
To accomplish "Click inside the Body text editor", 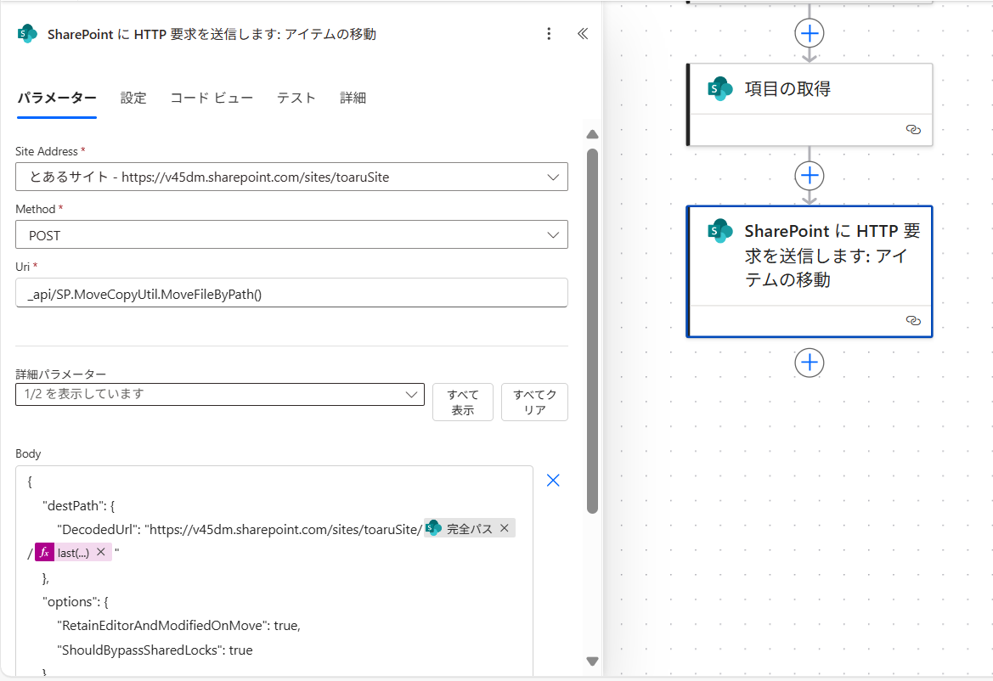I will pos(274,572).
